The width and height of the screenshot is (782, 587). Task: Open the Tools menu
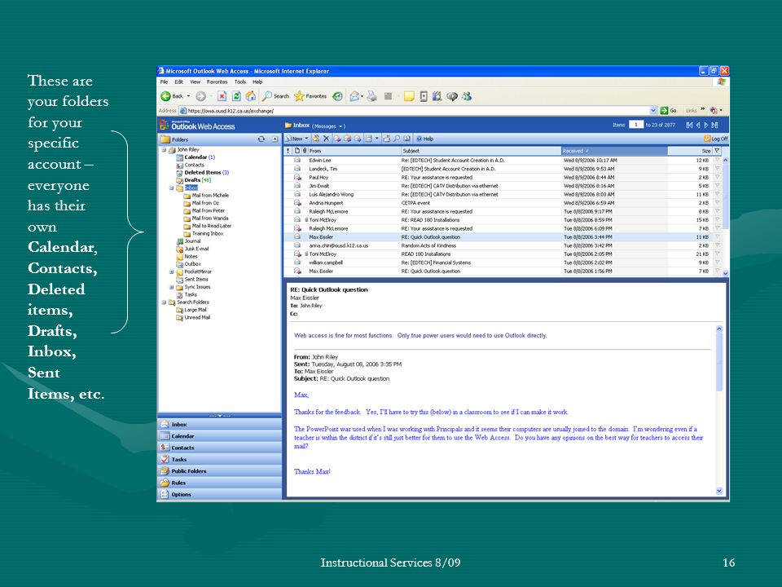pos(240,82)
